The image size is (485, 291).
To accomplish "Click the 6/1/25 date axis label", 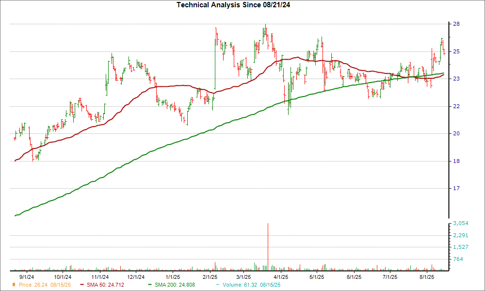I will [x=354, y=277].
